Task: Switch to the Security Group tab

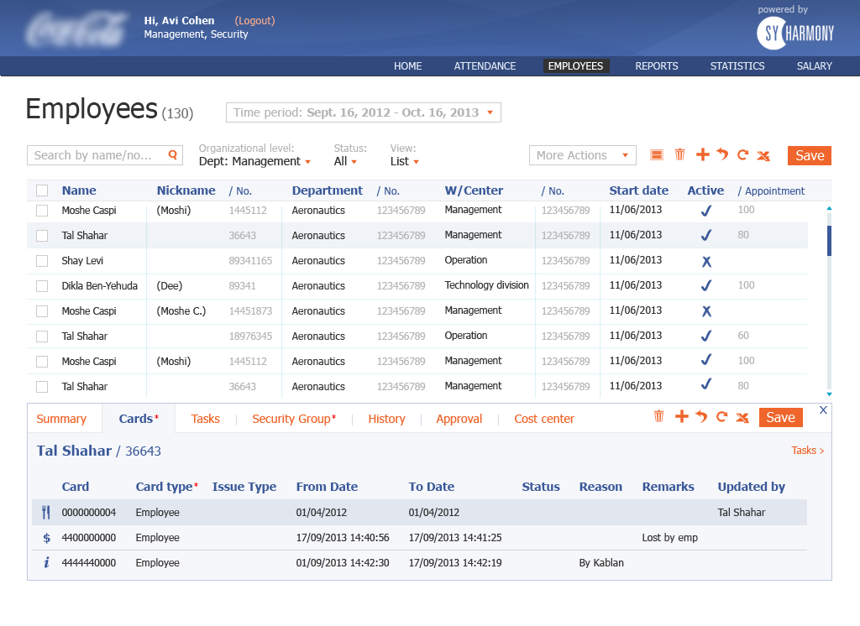Action: pos(293,419)
